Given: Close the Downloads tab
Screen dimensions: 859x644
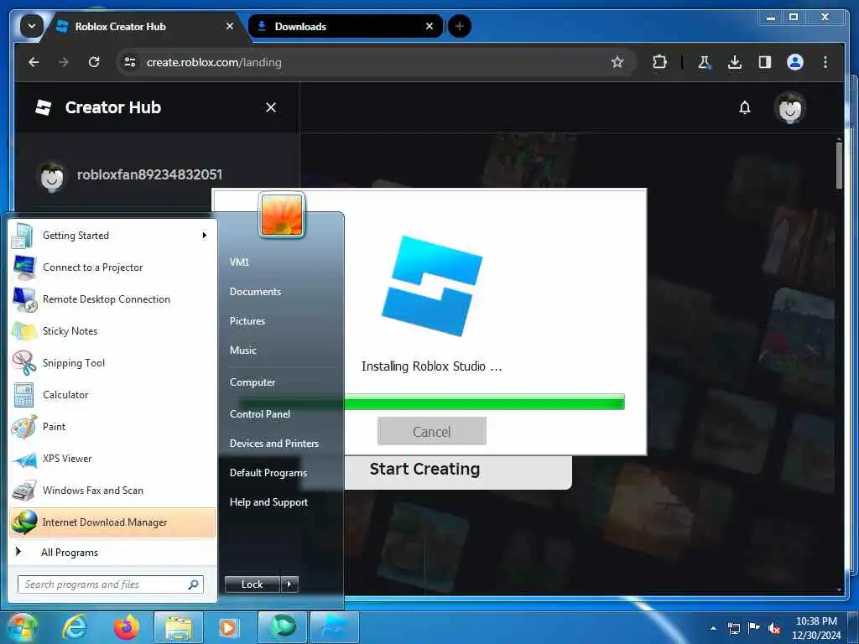Looking at the screenshot, I should pos(429,26).
